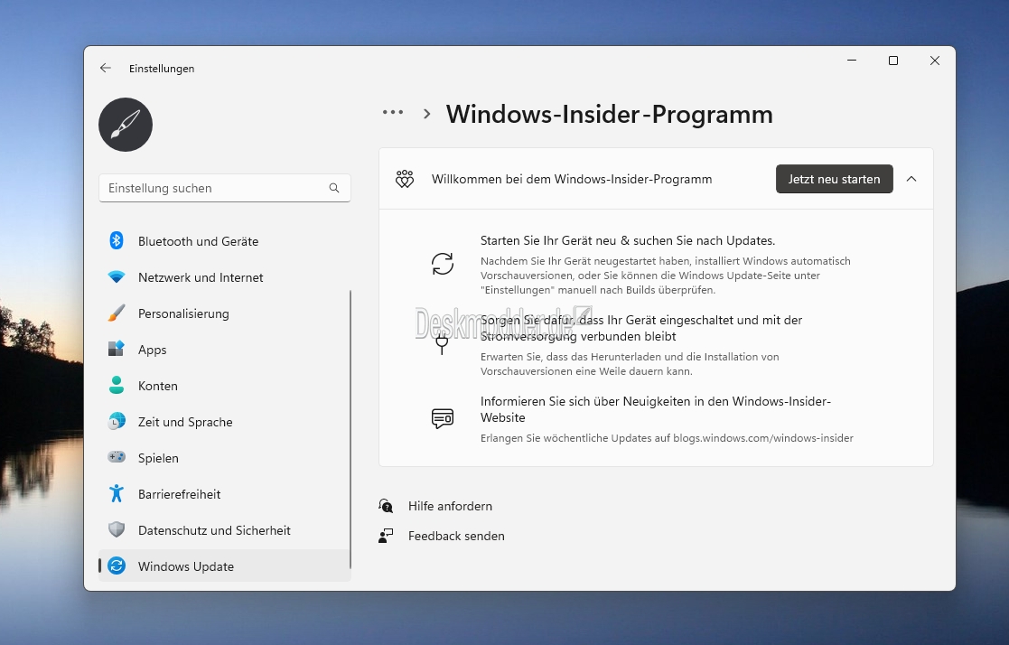1009x645 pixels.
Task: Open the Hilfe anfordern link
Action: point(450,506)
